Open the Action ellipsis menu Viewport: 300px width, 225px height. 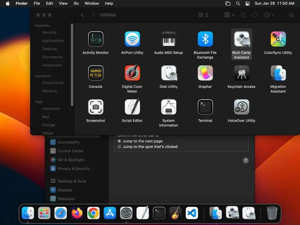(x=269, y=15)
